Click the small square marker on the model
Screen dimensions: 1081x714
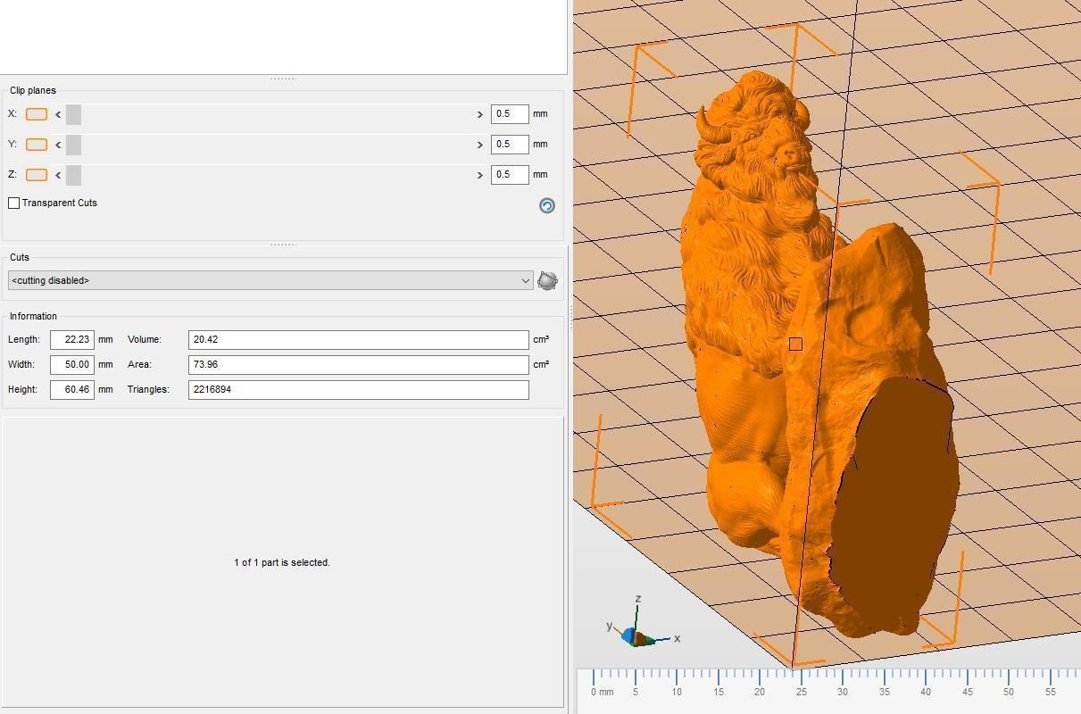click(x=795, y=344)
